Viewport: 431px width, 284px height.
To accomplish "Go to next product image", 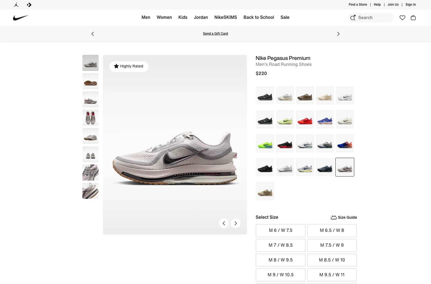I will click(x=236, y=223).
